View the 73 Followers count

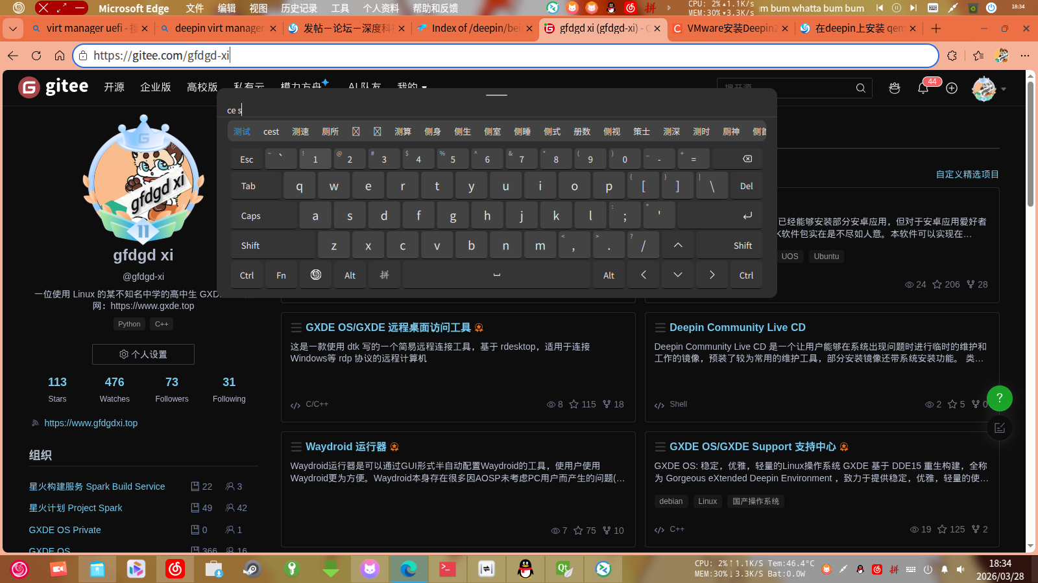pos(172,389)
